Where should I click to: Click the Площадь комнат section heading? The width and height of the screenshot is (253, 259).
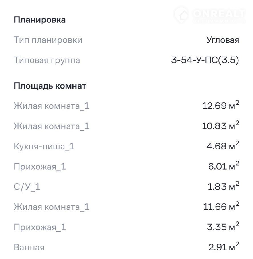pos(50,86)
